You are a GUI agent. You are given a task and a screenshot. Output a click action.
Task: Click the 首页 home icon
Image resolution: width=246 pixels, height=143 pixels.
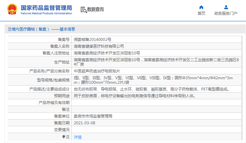point(201,7)
